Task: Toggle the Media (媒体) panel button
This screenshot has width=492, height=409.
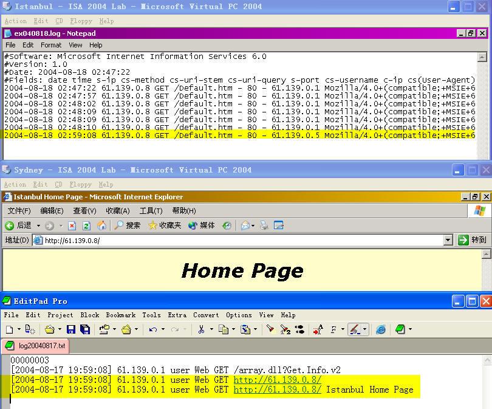Action: tap(202, 225)
